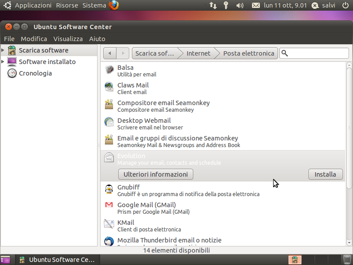Screen dimensions: 353x265
Task: Open the trash icon in bottom panel
Action: coord(347,260)
